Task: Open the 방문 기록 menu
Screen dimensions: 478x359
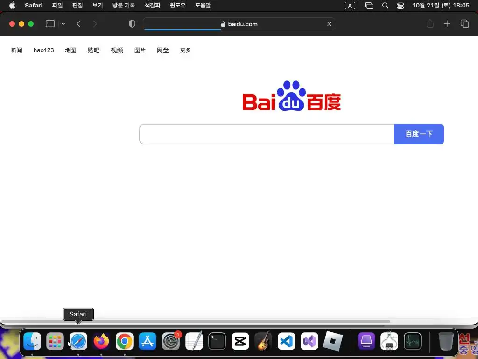Action: point(123,6)
